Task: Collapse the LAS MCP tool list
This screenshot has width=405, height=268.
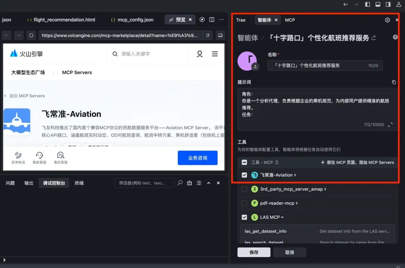Action: coord(282,217)
